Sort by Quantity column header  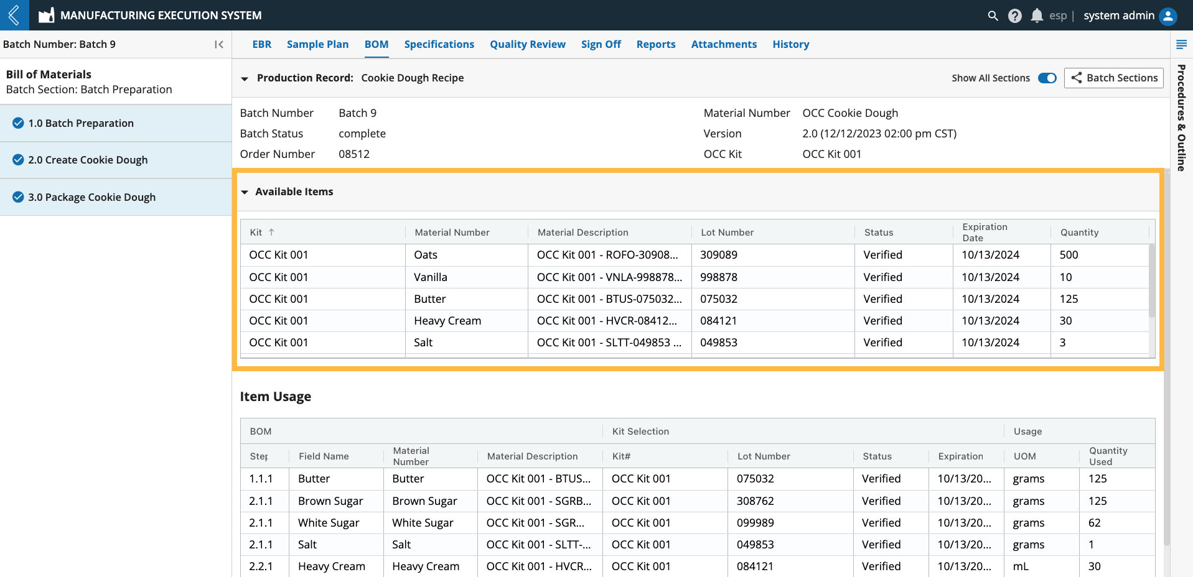click(1079, 232)
